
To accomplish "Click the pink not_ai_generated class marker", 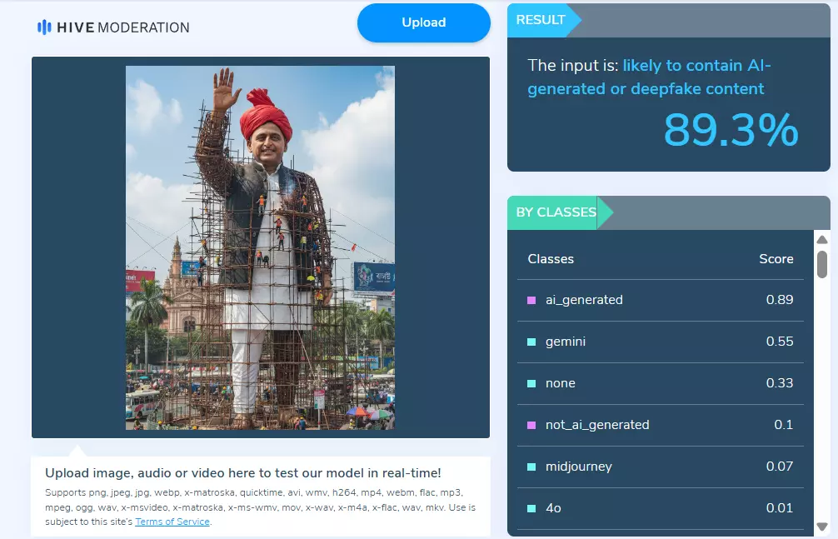I will [531, 425].
